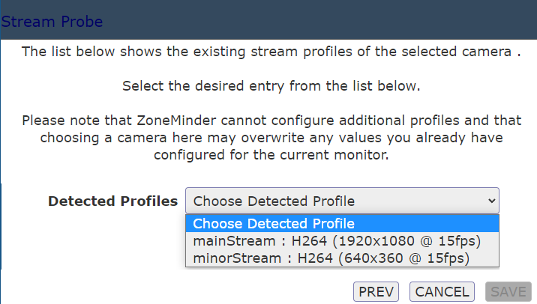Click the Stream Probe heading
Screen dimensions: 537x304
pyautogui.click(x=52, y=22)
